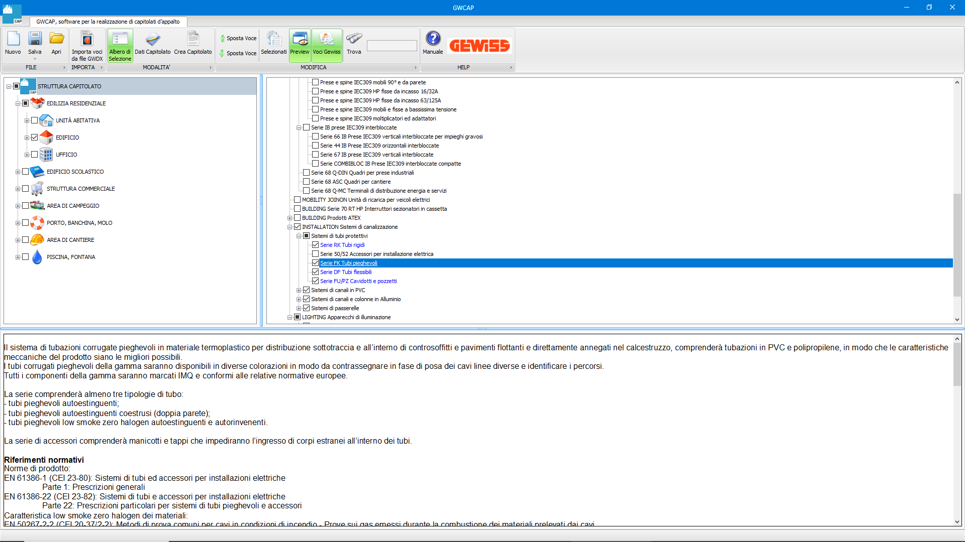Click the GEWISS logo
The height and width of the screenshot is (542, 965).
pos(480,46)
